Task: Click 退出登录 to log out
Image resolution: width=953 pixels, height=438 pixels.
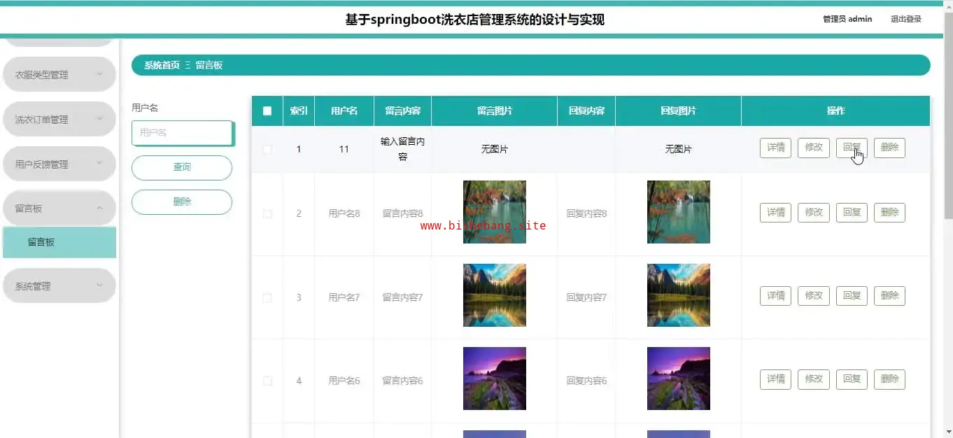Action: click(x=906, y=19)
